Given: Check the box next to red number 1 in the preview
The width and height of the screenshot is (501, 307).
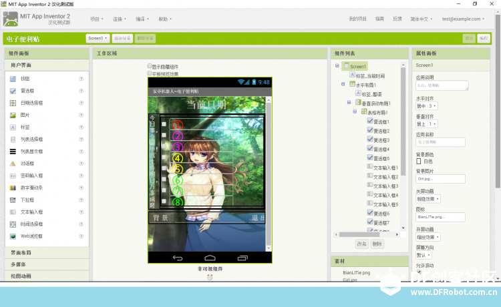Looking at the screenshot, I should pyautogui.click(x=164, y=124).
